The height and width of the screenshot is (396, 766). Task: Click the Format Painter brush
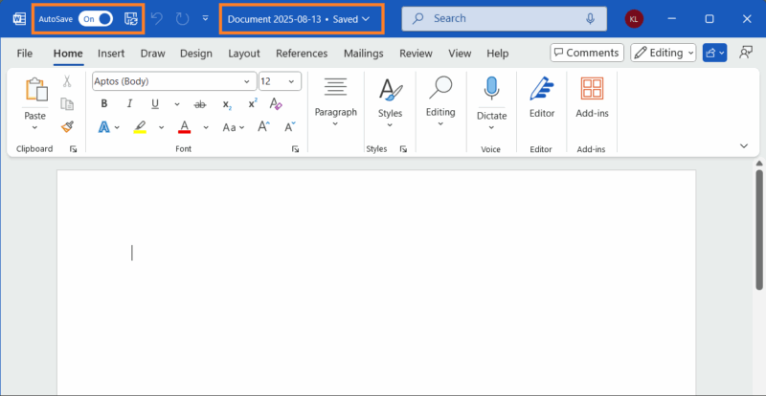[67, 127]
